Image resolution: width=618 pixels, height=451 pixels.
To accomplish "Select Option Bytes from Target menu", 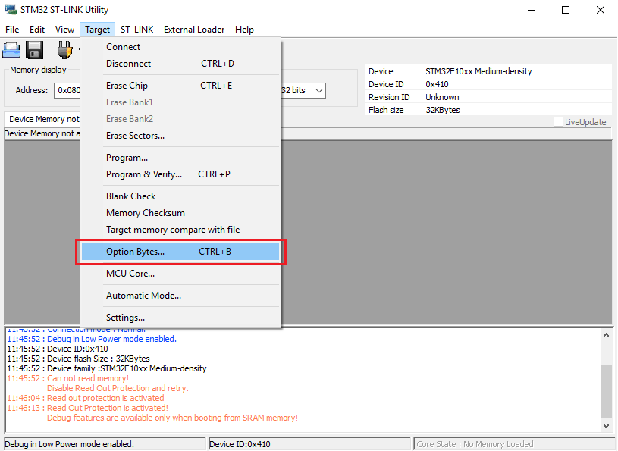I will click(x=135, y=251).
